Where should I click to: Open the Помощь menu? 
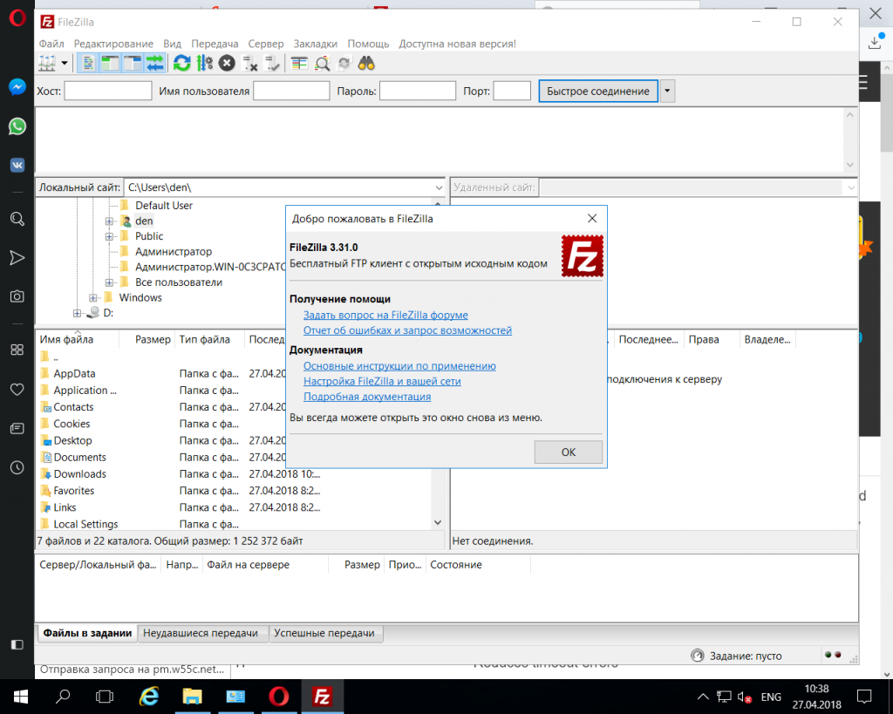coord(369,44)
